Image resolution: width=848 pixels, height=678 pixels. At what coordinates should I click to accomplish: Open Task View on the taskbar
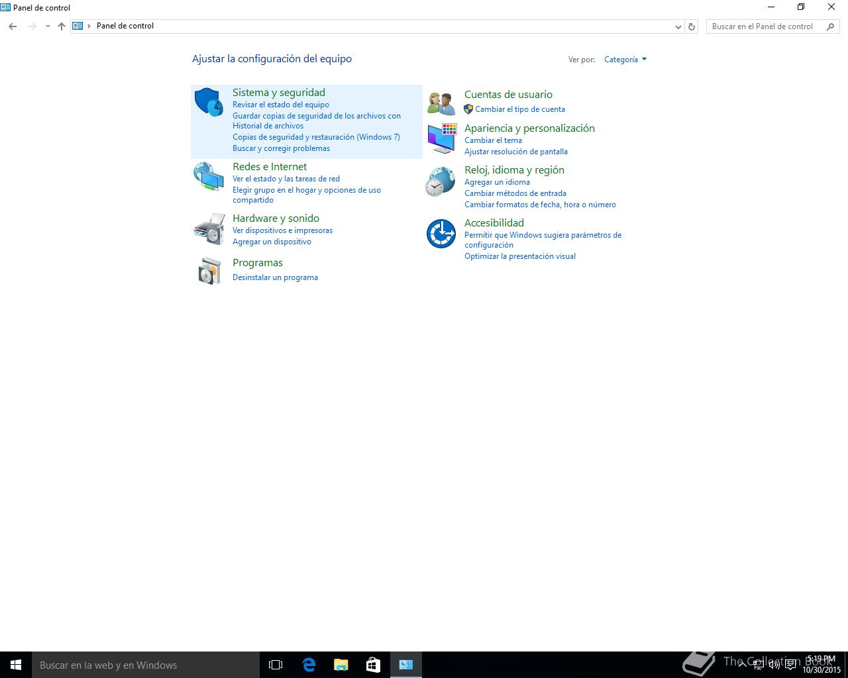tap(276, 665)
